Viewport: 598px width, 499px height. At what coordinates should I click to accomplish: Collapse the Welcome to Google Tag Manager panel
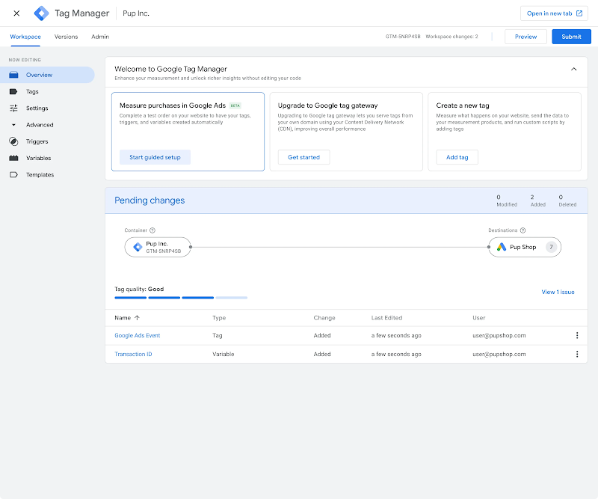point(573,69)
